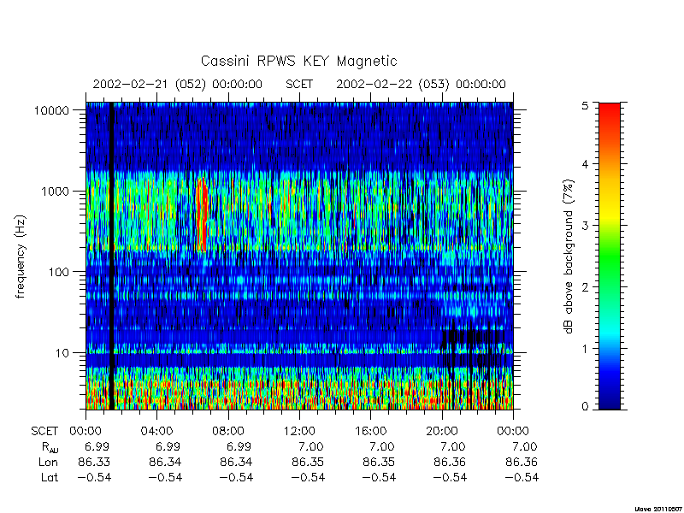This screenshot has height=513, width=684.
Task: Click the 12:00 SCET time tick label
Action: tap(299, 432)
